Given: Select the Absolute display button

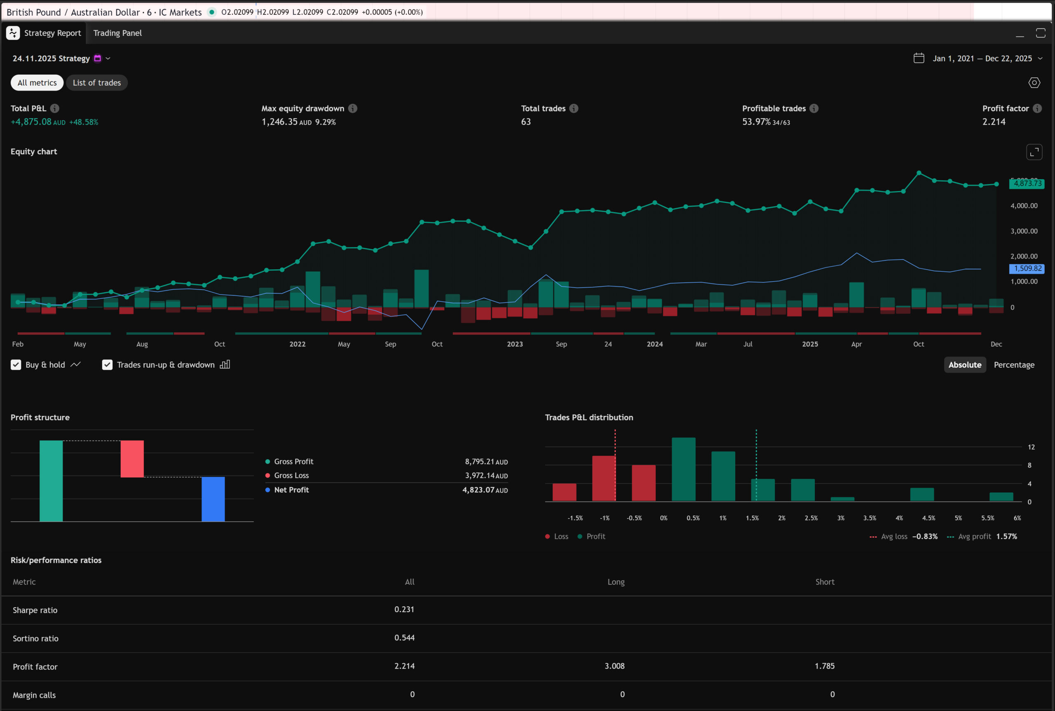Looking at the screenshot, I should click(964, 365).
